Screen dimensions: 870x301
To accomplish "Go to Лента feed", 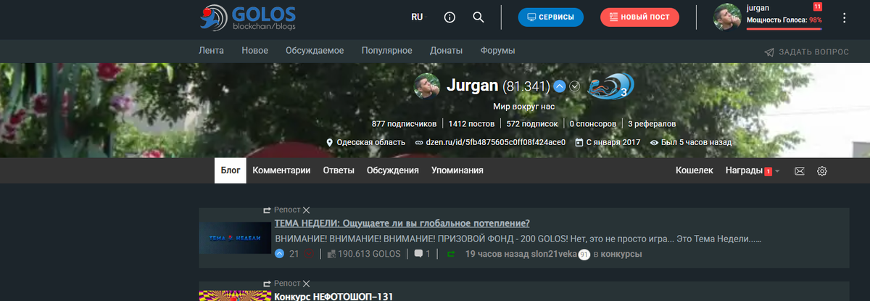I will coord(211,51).
